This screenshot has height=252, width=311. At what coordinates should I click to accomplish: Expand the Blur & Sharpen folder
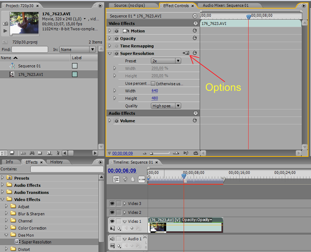point(6,214)
